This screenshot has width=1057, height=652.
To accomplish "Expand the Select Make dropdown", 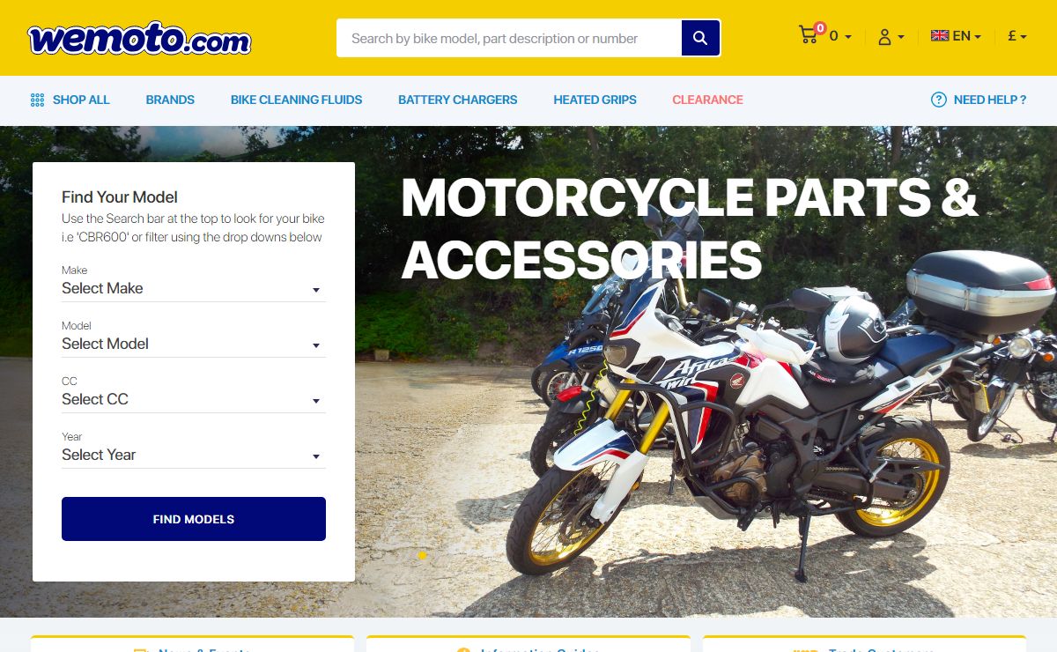I will [x=194, y=288].
